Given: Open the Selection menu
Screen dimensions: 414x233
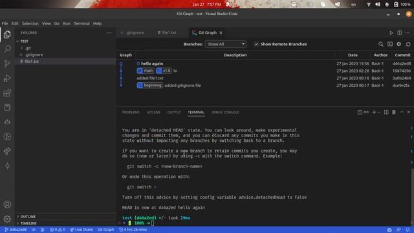Looking at the screenshot, I should pyautogui.click(x=30, y=23).
